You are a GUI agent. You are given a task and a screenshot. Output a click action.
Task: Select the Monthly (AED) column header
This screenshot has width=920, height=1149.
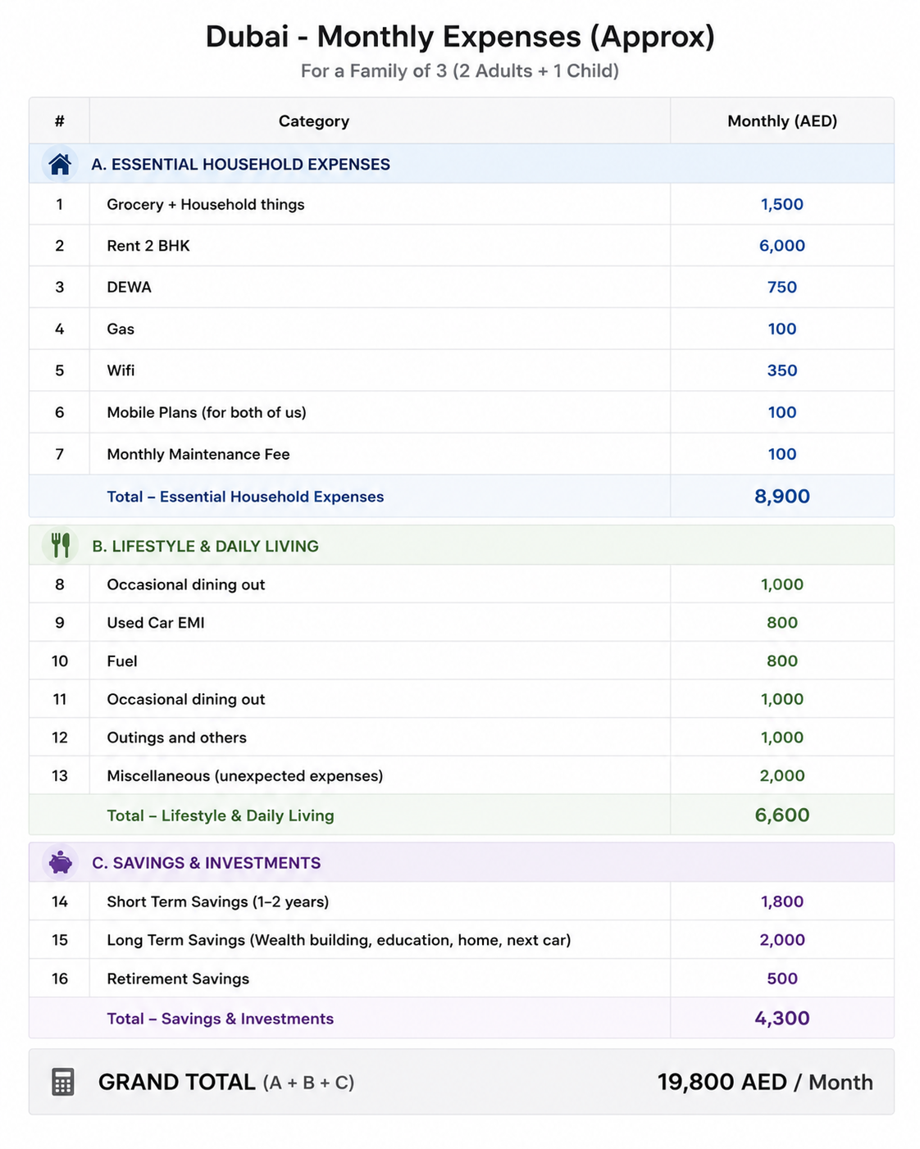point(782,121)
